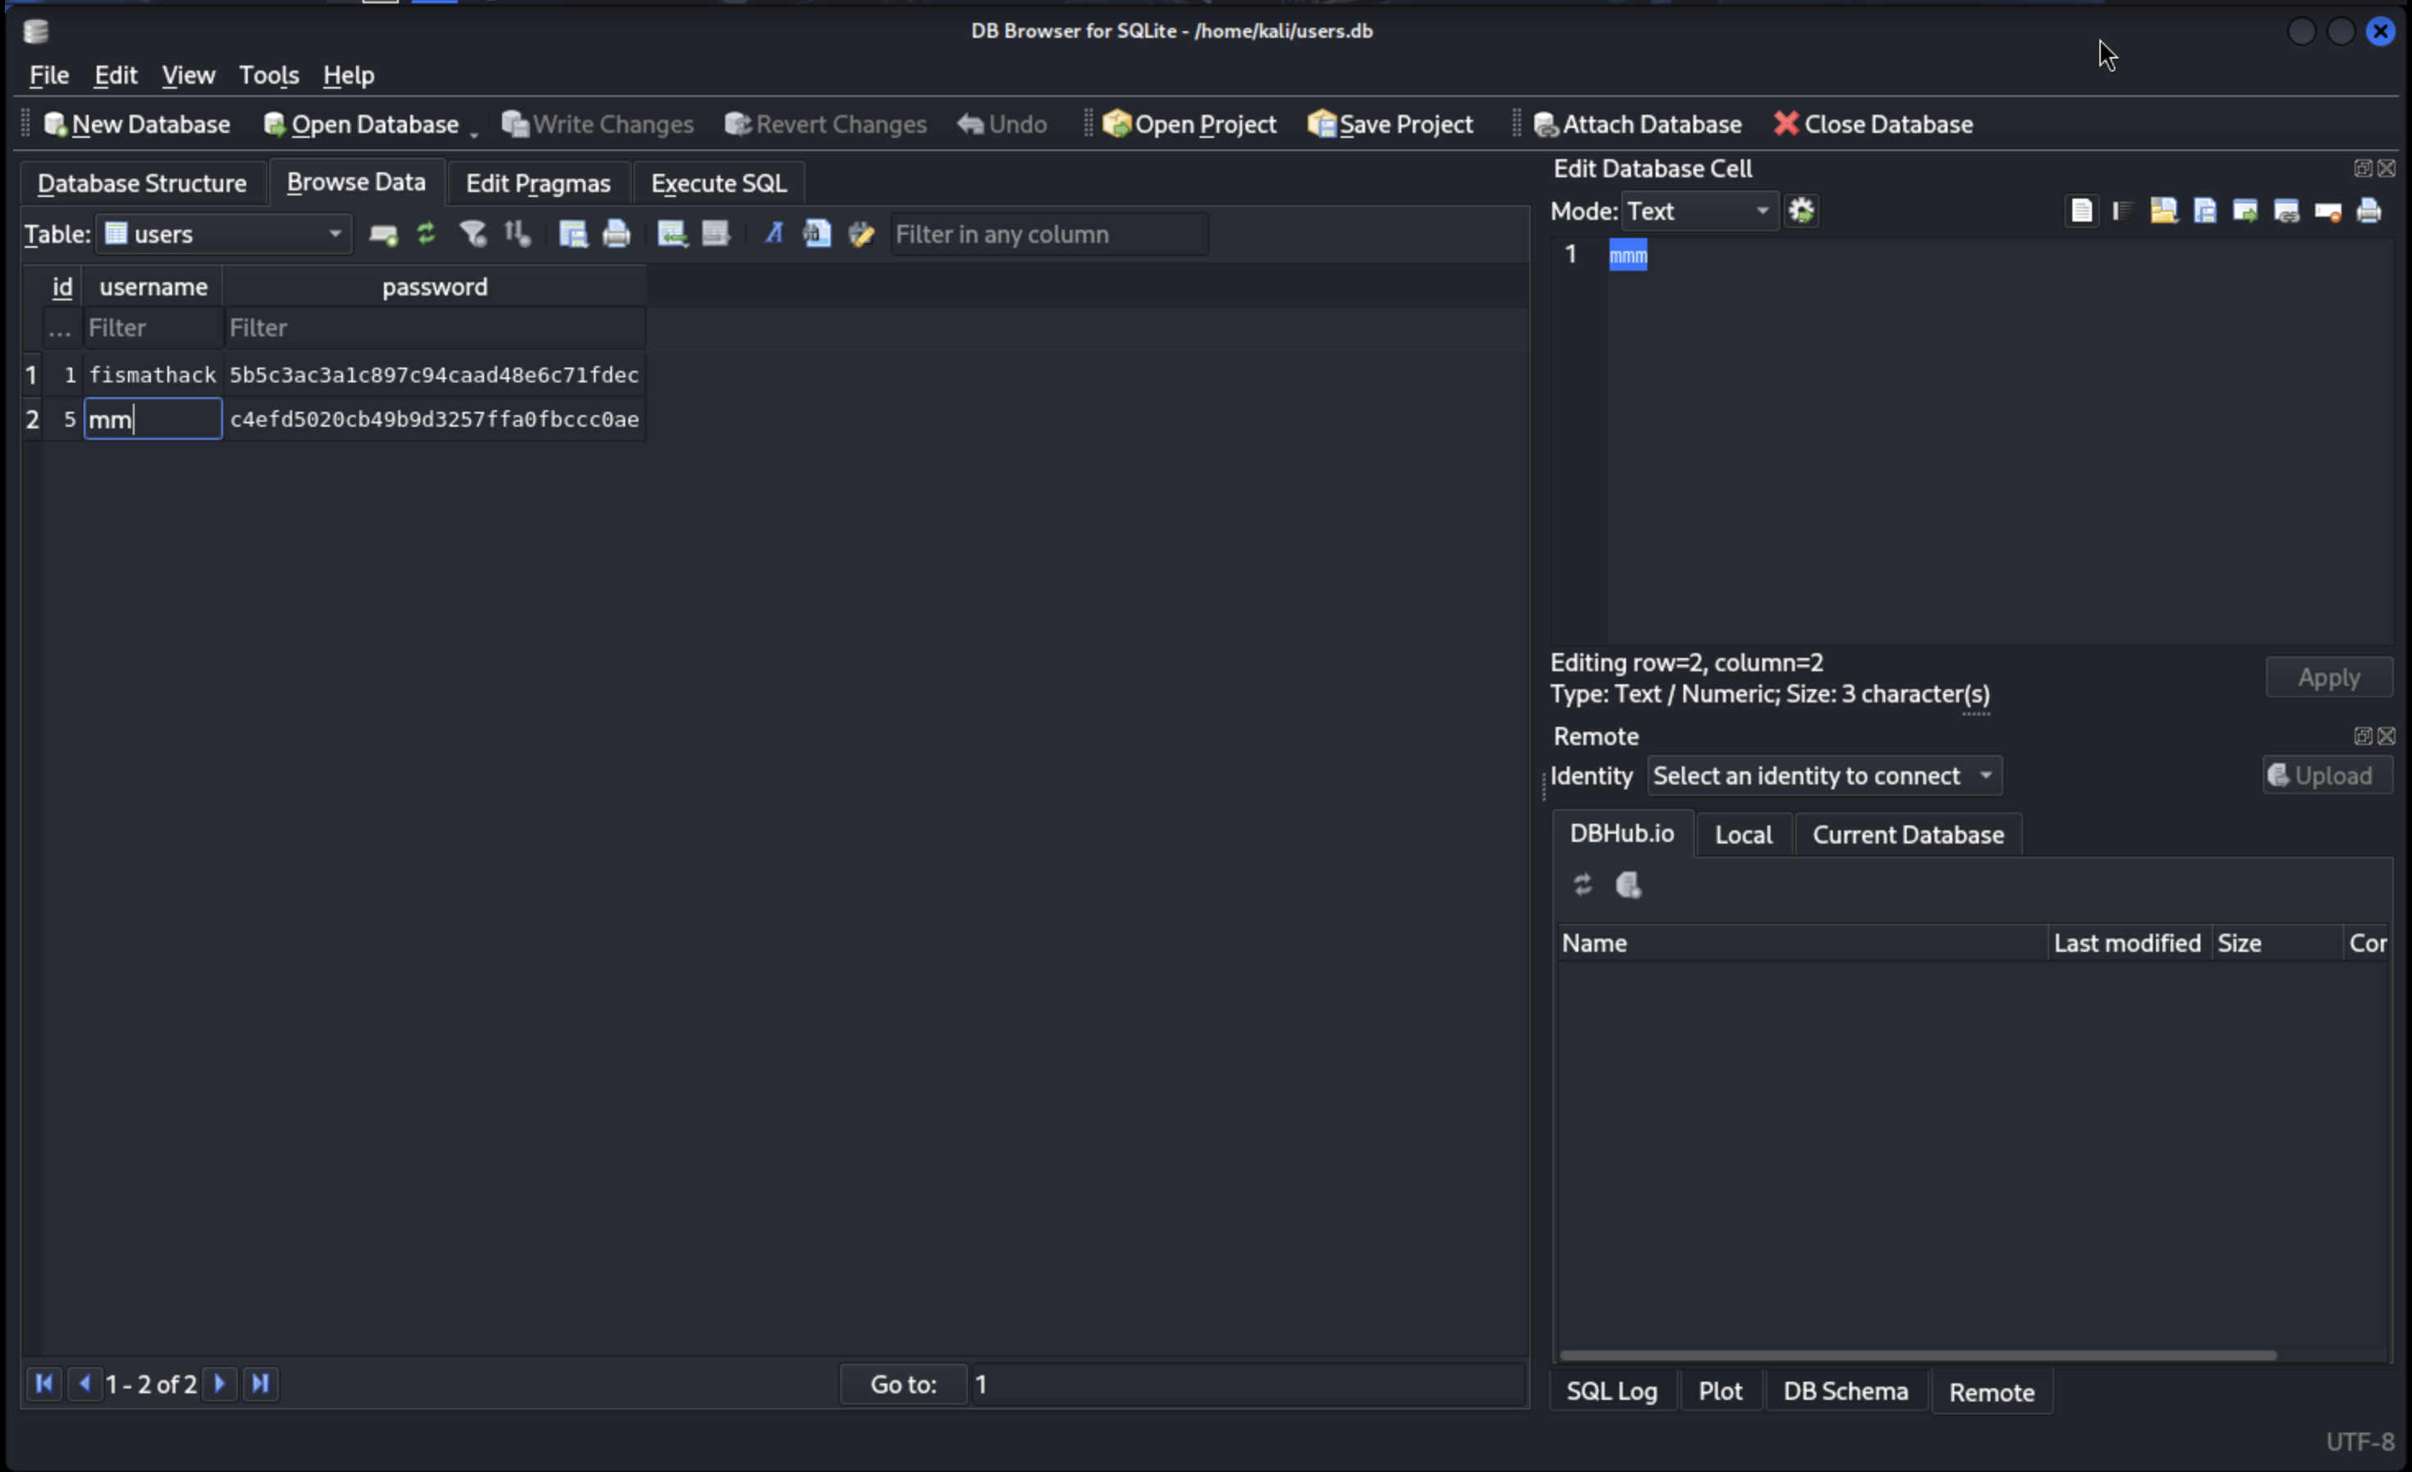The width and height of the screenshot is (2412, 1472).
Task: Export cell content to file via floppy icon
Action: click(2204, 210)
